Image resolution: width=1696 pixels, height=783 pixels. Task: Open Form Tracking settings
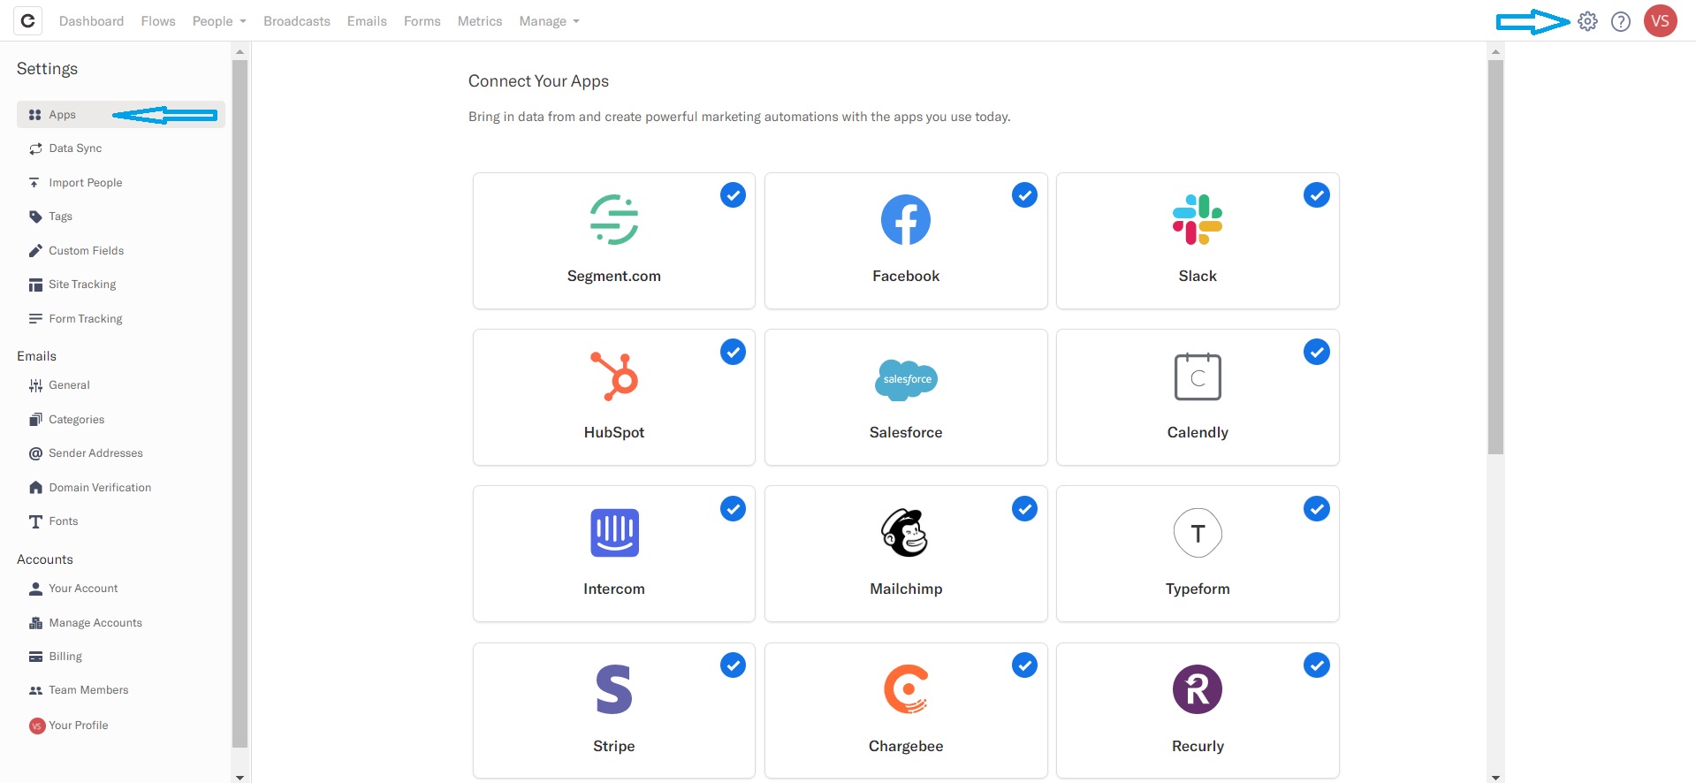tap(86, 319)
